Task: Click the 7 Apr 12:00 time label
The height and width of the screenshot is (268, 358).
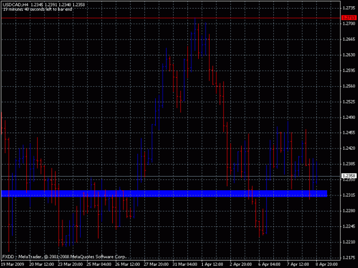Action: pos(298,264)
